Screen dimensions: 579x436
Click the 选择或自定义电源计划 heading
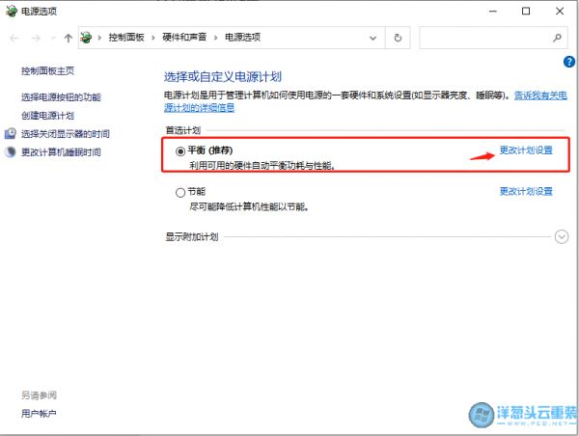click(x=223, y=77)
